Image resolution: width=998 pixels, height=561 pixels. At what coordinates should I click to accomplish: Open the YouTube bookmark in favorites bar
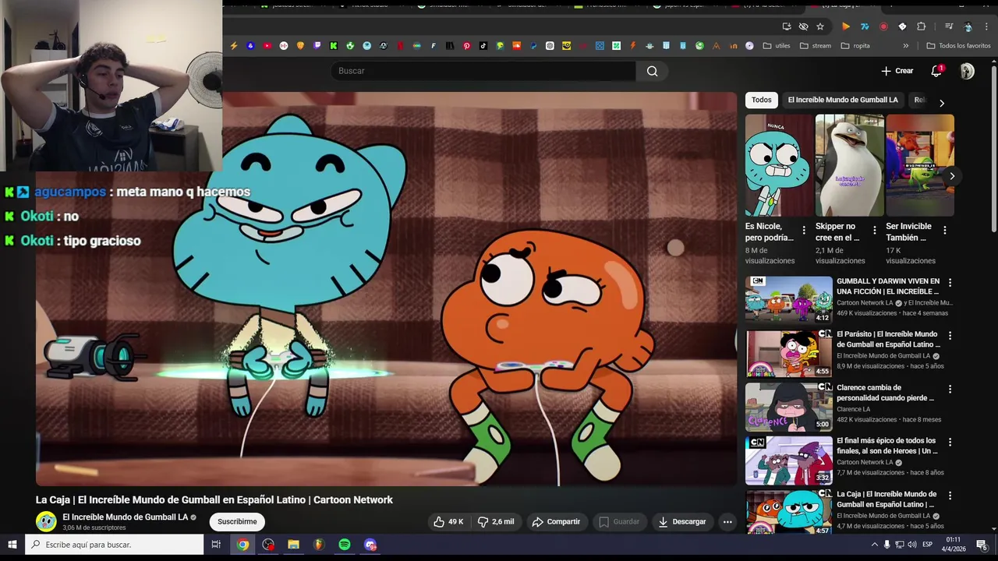(x=267, y=46)
